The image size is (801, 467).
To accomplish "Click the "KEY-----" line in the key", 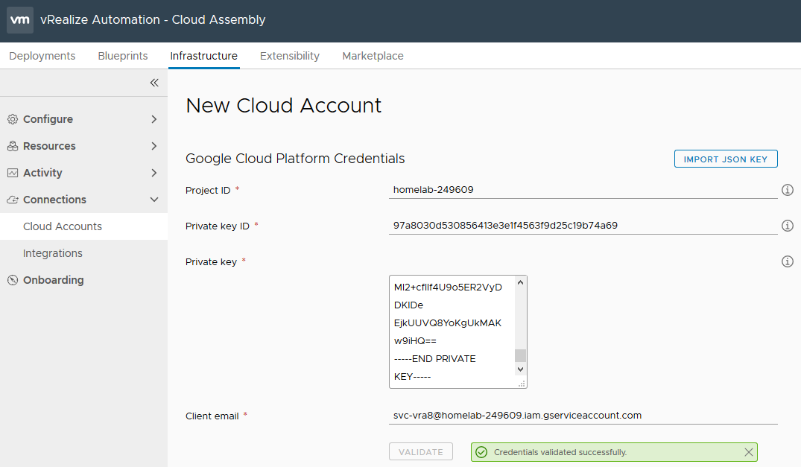I will (412, 377).
